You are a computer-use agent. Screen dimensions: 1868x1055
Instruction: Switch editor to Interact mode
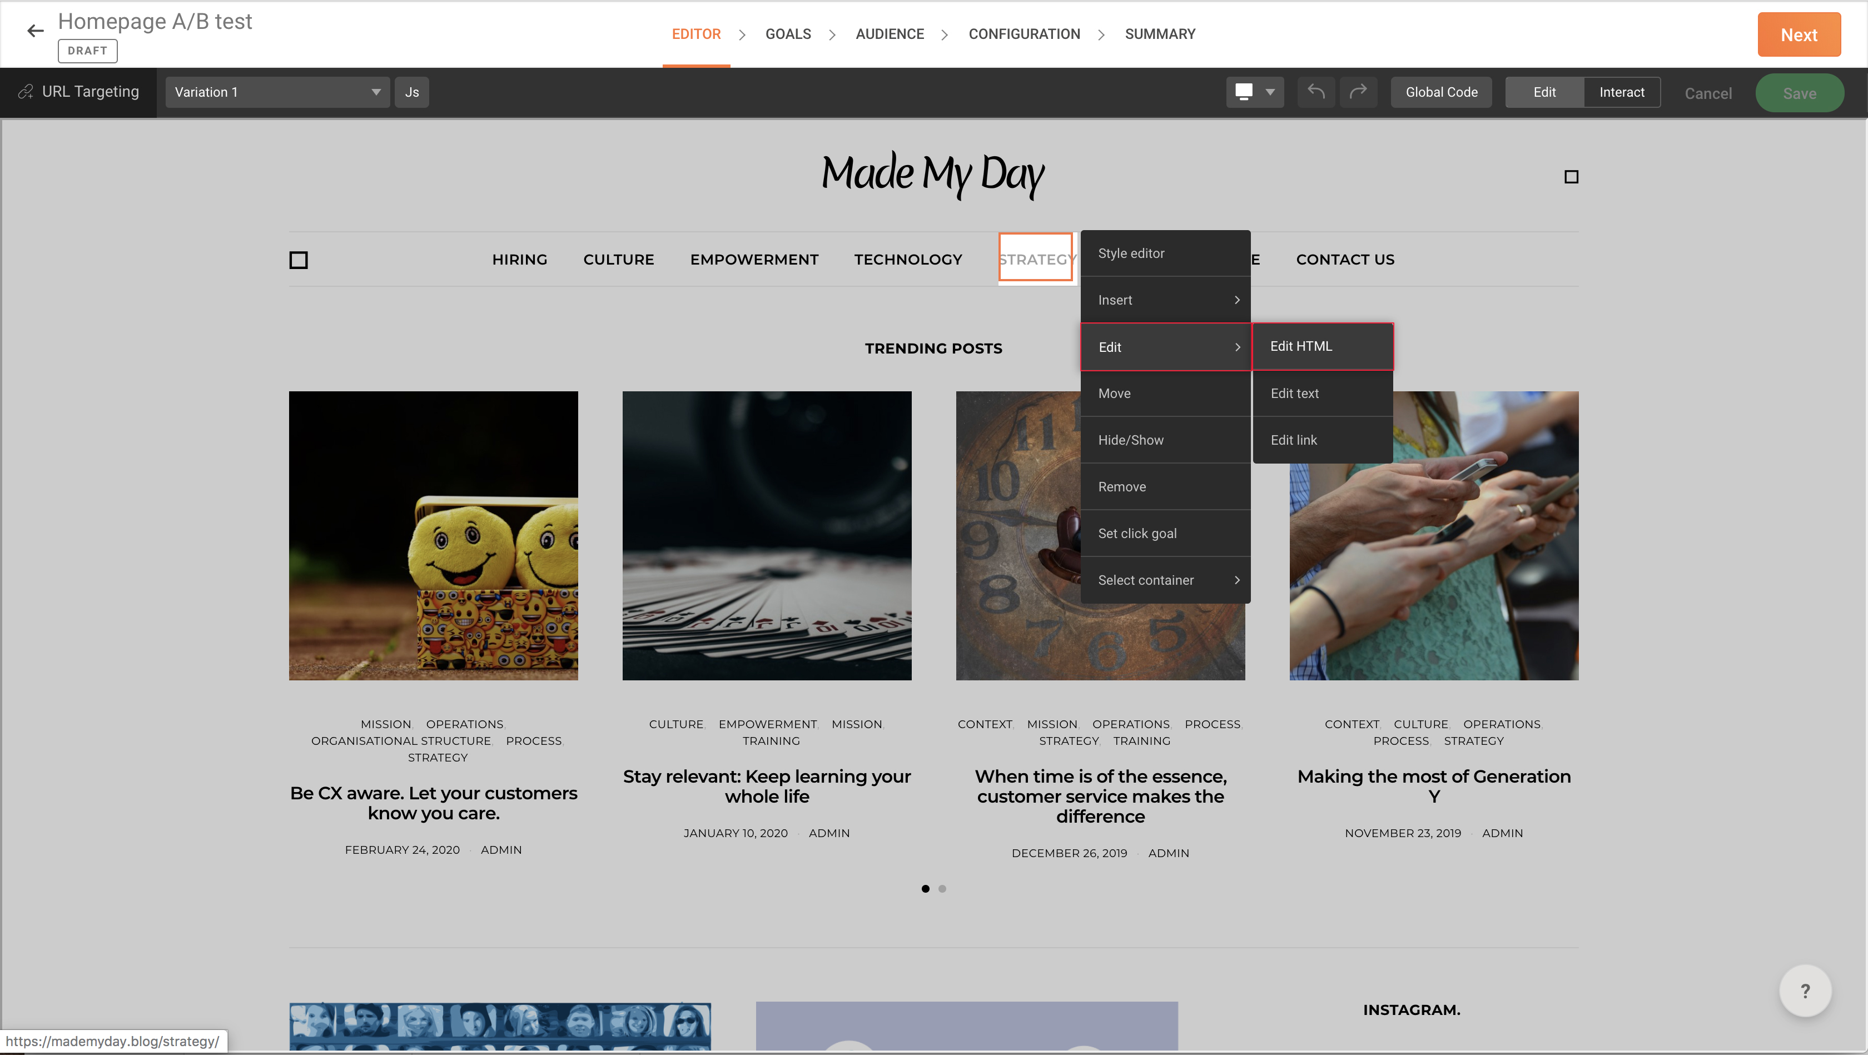pos(1622,92)
